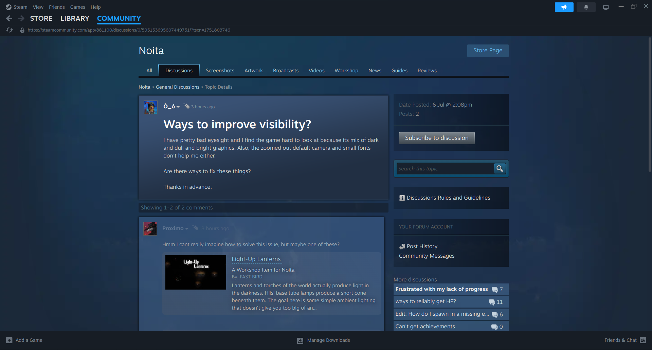Switch to Guides tab
The height and width of the screenshot is (350, 652).
pos(399,71)
